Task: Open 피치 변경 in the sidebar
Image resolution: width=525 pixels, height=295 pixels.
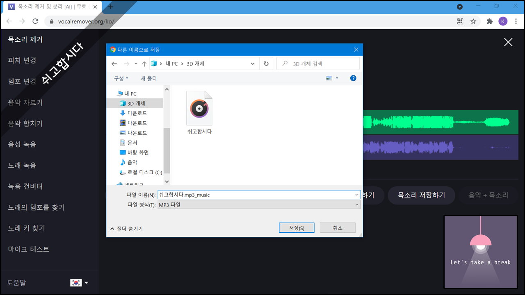Action: pos(22,60)
